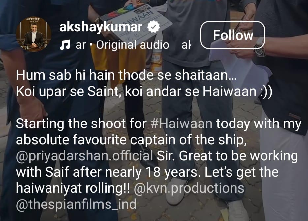Tap the verified badge icon

154,27
